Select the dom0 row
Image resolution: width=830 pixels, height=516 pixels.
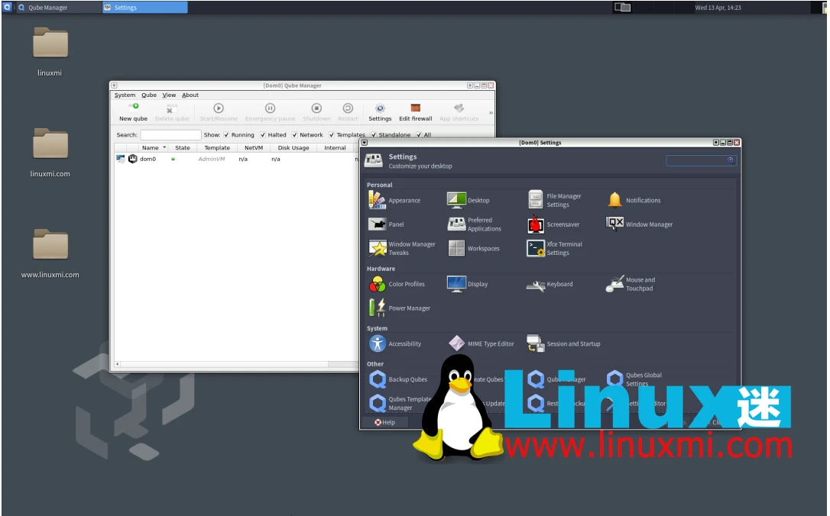236,159
